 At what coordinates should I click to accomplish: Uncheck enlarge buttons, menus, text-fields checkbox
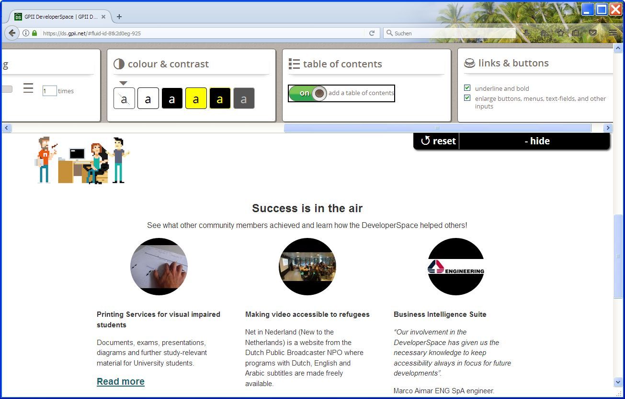point(467,98)
